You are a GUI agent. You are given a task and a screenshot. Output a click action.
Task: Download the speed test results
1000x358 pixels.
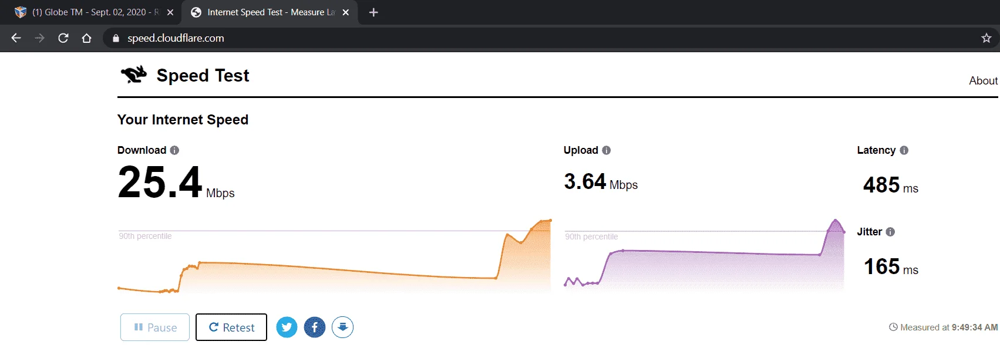click(x=343, y=327)
